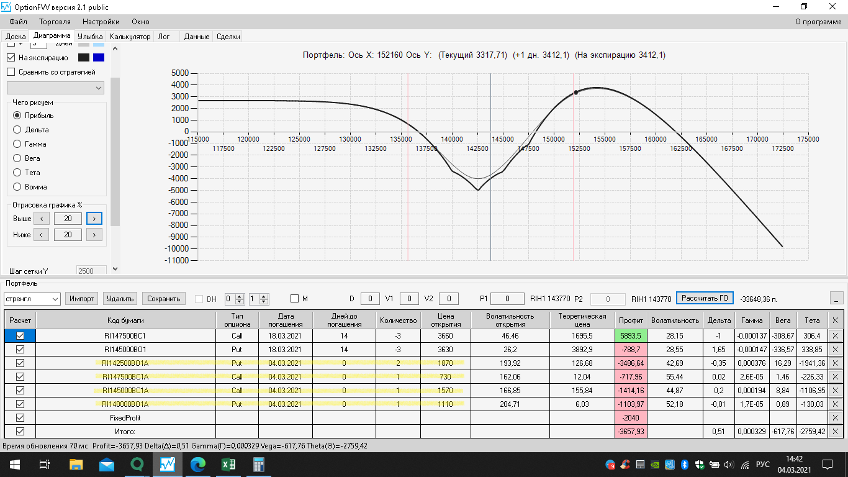Launch Microsoft Edge from the taskbar
The height and width of the screenshot is (477, 848).
coord(197,464)
